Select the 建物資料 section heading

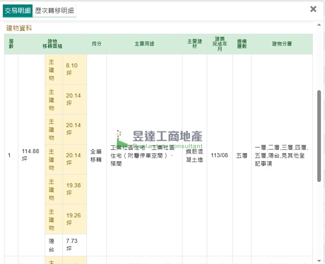19,28
